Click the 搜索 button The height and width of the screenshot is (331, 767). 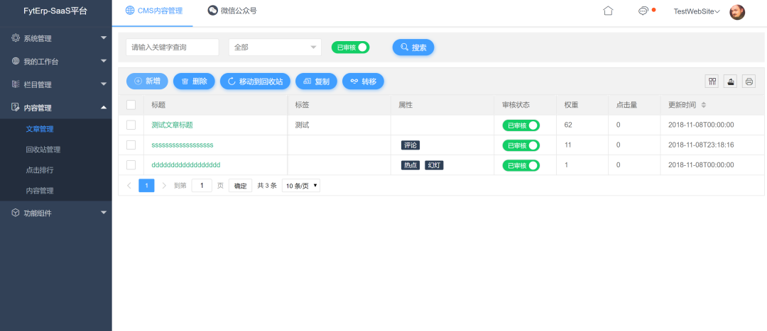pos(413,47)
